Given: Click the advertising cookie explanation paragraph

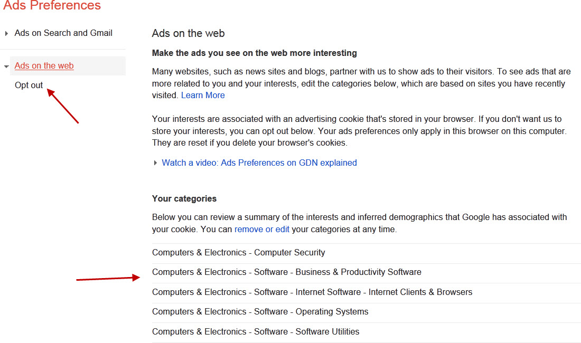Looking at the screenshot, I should coord(359,131).
